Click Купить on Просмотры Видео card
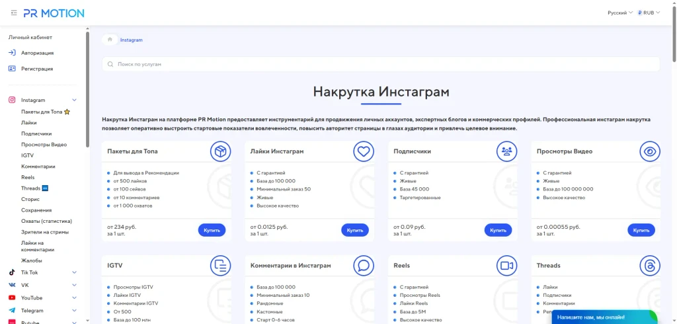The width and height of the screenshot is (677, 324). [x=641, y=230]
